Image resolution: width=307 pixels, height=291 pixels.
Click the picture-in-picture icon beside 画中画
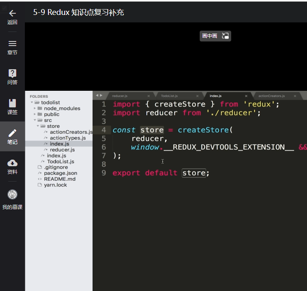coord(225,36)
